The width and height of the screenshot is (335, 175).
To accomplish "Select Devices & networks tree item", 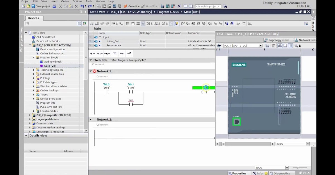I will coord(48,41).
